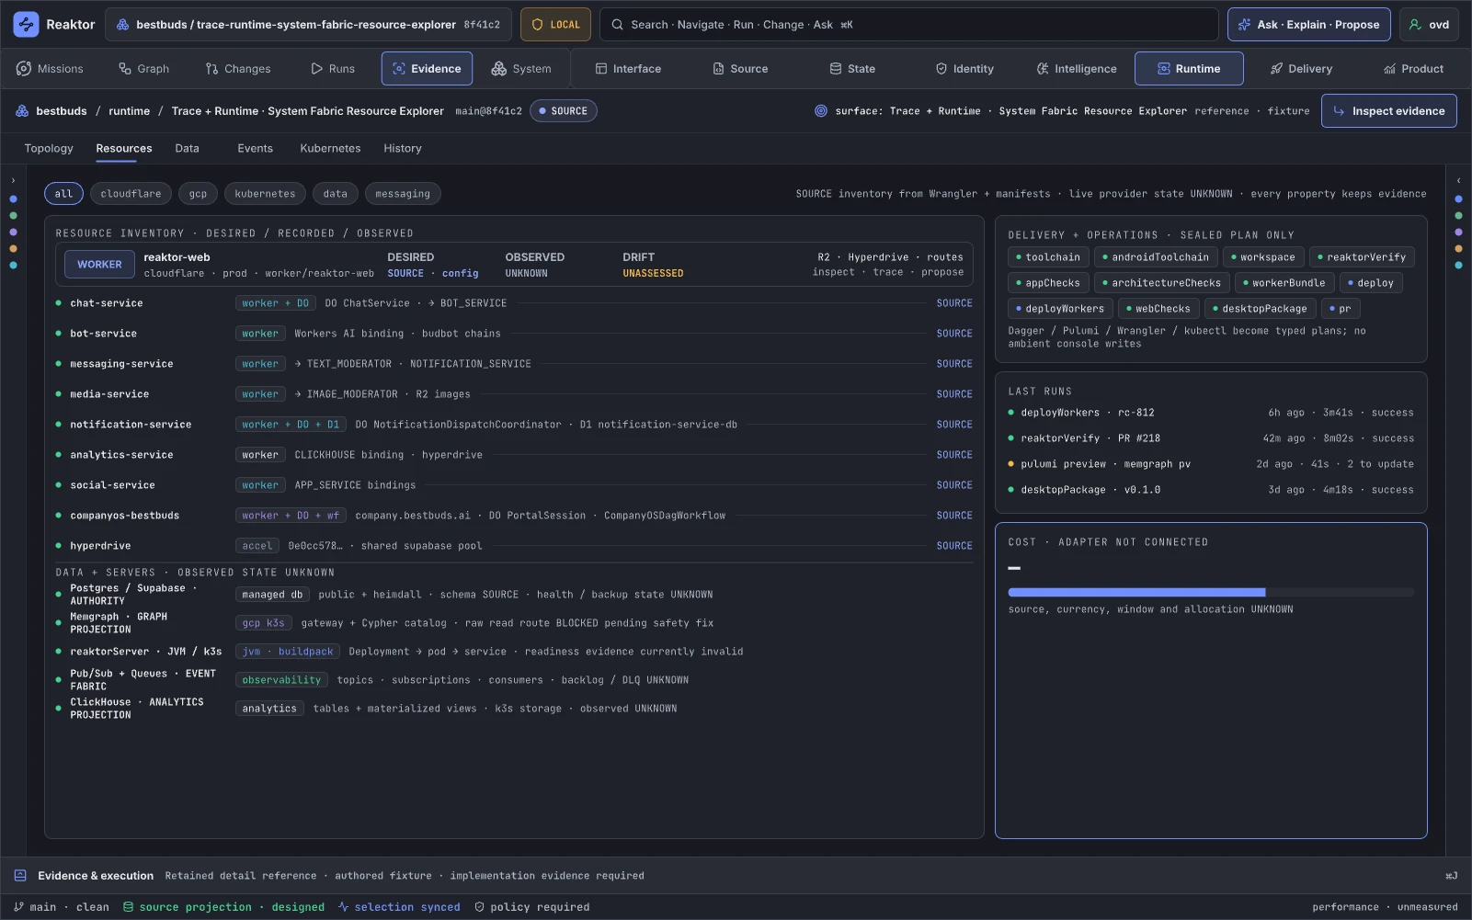Focus the Search · Navigate · Run field
This screenshot has height=920, width=1472.
[908, 25]
